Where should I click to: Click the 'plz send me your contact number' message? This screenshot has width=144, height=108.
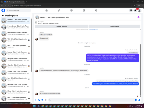click(x=115, y=84)
